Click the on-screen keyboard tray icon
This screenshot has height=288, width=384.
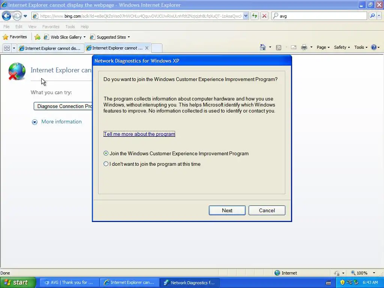click(x=328, y=283)
